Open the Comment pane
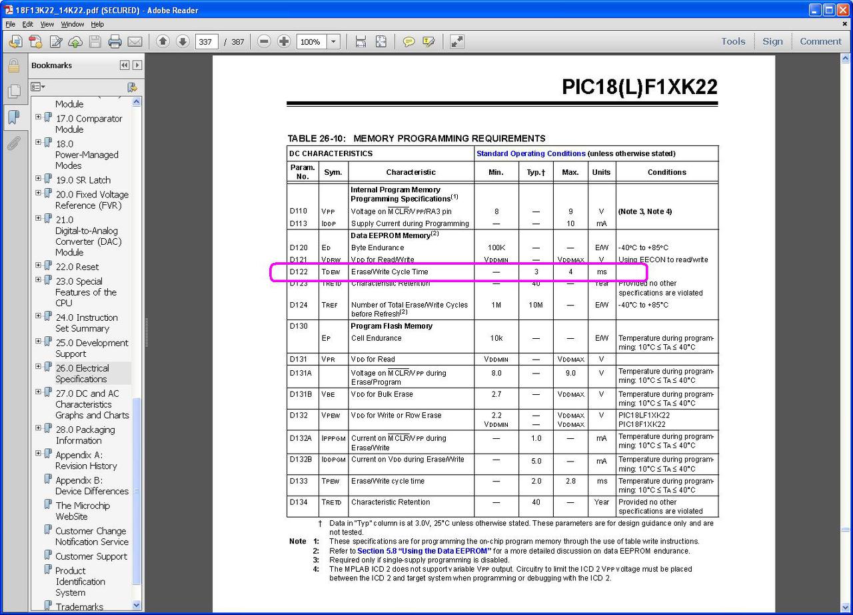The height and width of the screenshot is (615, 853). [x=820, y=41]
